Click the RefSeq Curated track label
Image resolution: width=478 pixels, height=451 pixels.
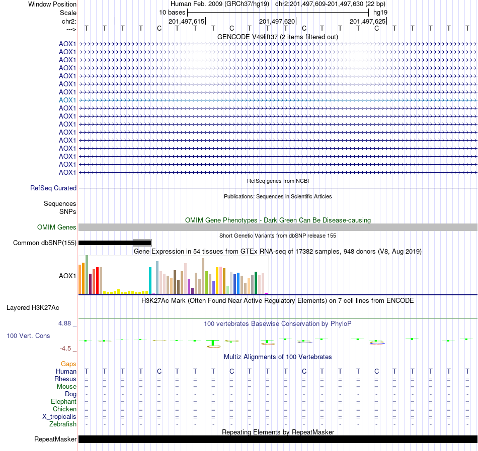pos(53,188)
